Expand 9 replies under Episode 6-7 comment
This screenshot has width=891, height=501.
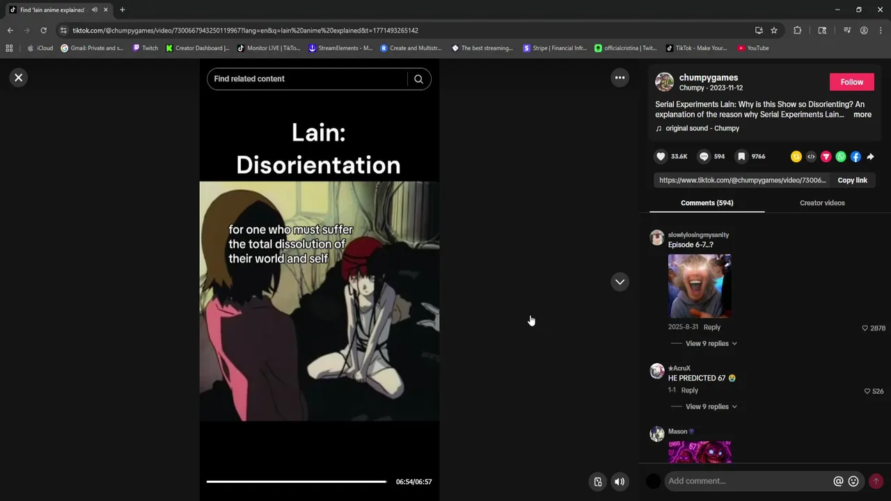[711, 343]
